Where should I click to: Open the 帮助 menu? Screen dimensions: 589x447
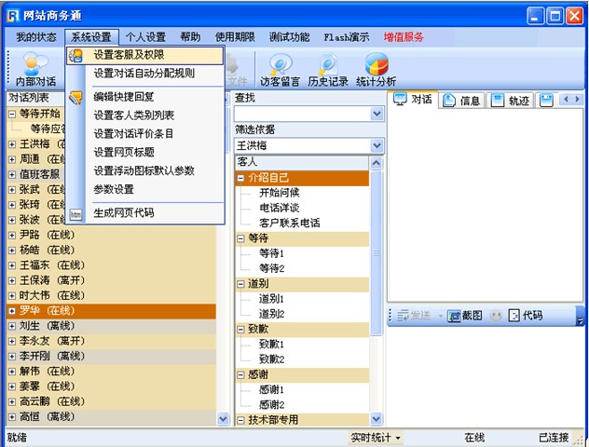(x=190, y=37)
